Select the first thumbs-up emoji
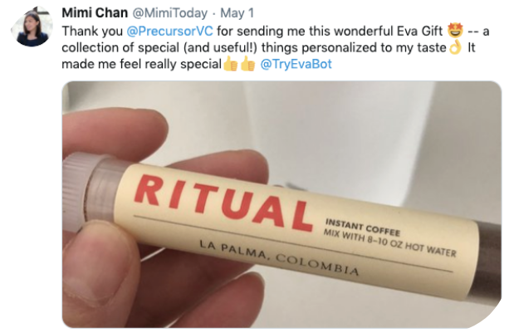This screenshot has height=333, width=509. [231, 64]
